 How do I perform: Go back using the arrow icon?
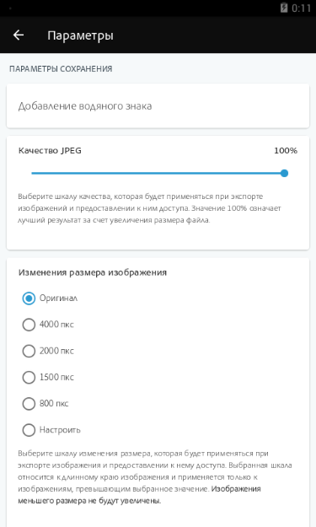(19, 35)
